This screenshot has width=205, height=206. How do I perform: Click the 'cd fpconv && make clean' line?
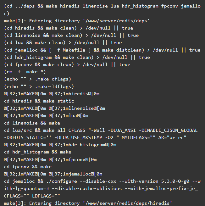pos(67,64)
